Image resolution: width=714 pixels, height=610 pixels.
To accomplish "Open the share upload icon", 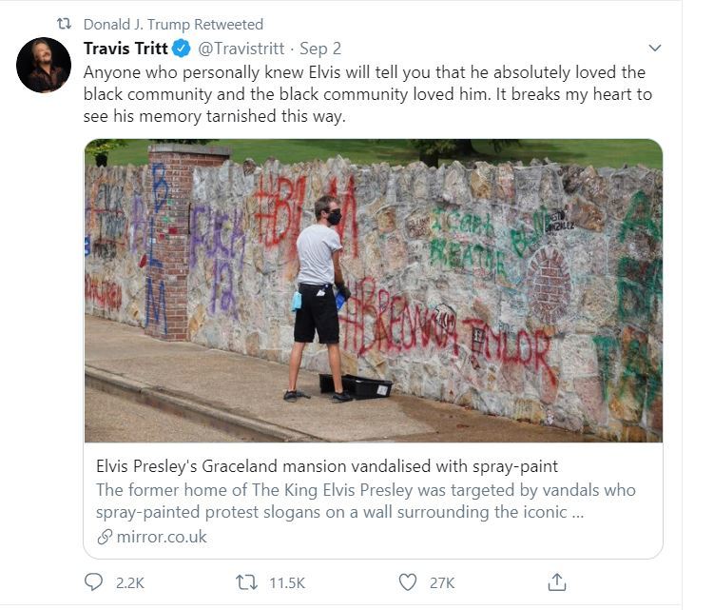I will 557,582.
